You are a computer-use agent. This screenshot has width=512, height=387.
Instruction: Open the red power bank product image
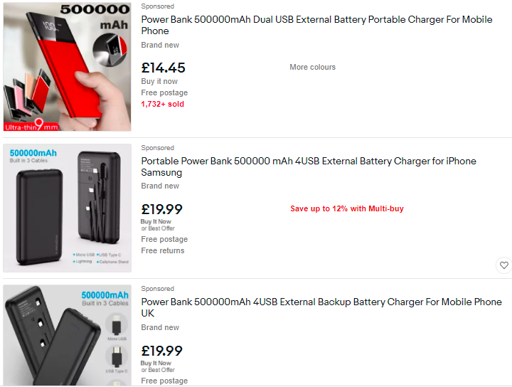click(67, 67)
